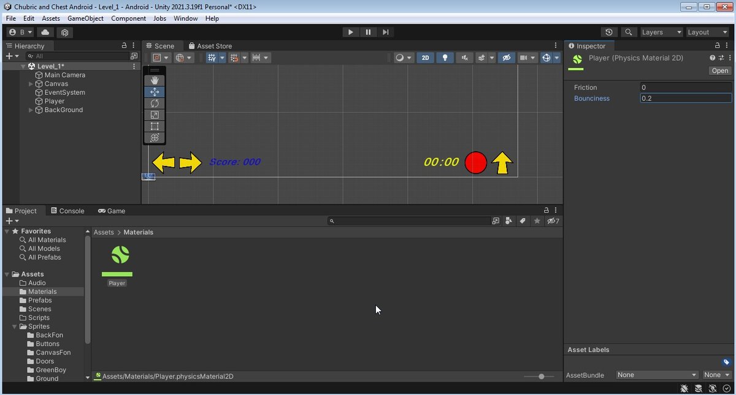Switch to the Game tab

point(112,211)
